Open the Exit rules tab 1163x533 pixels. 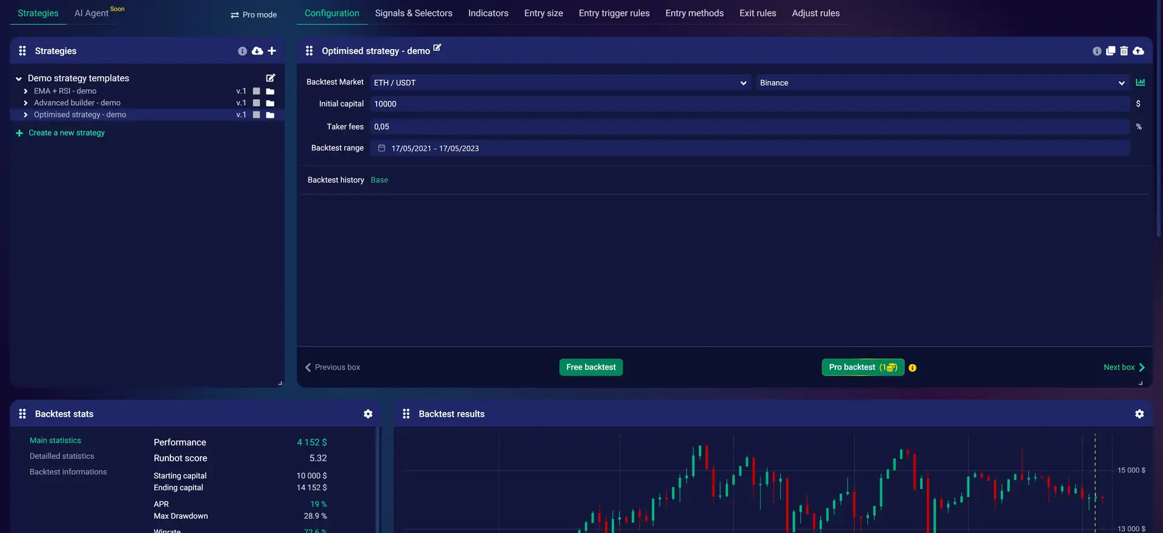(x=757, y=13)
